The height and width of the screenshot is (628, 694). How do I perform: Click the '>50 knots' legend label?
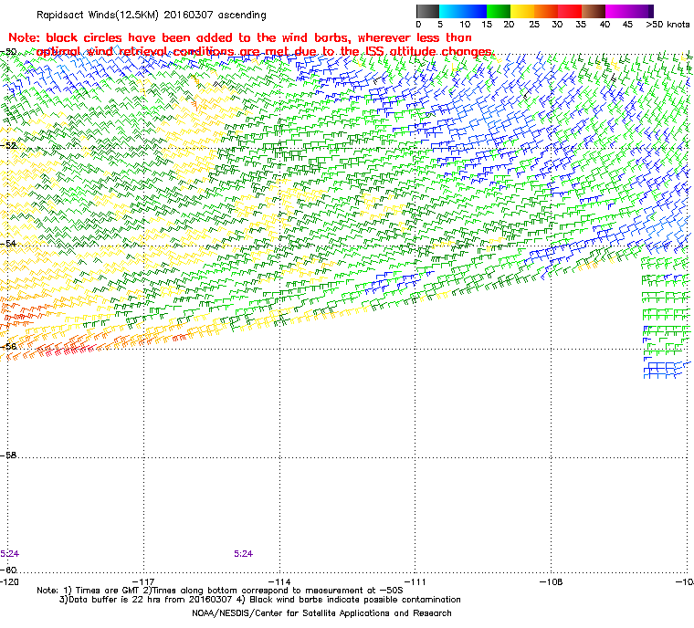668,25
